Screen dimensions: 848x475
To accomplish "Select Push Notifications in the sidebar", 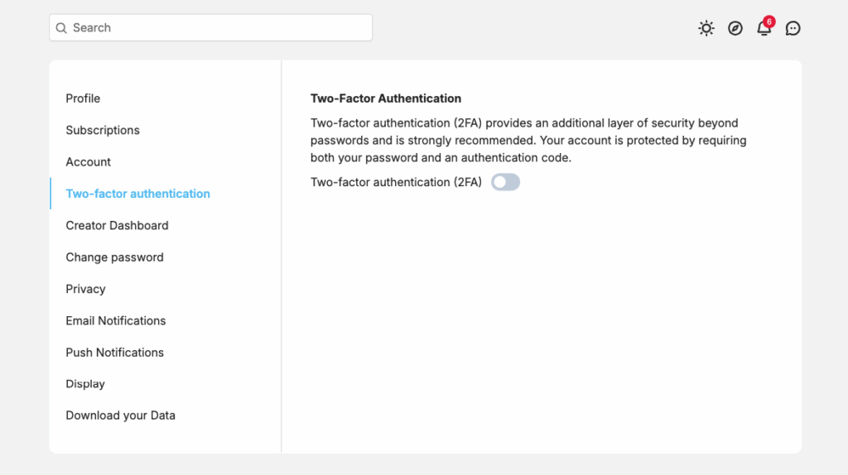I will [x=114, y=353].
